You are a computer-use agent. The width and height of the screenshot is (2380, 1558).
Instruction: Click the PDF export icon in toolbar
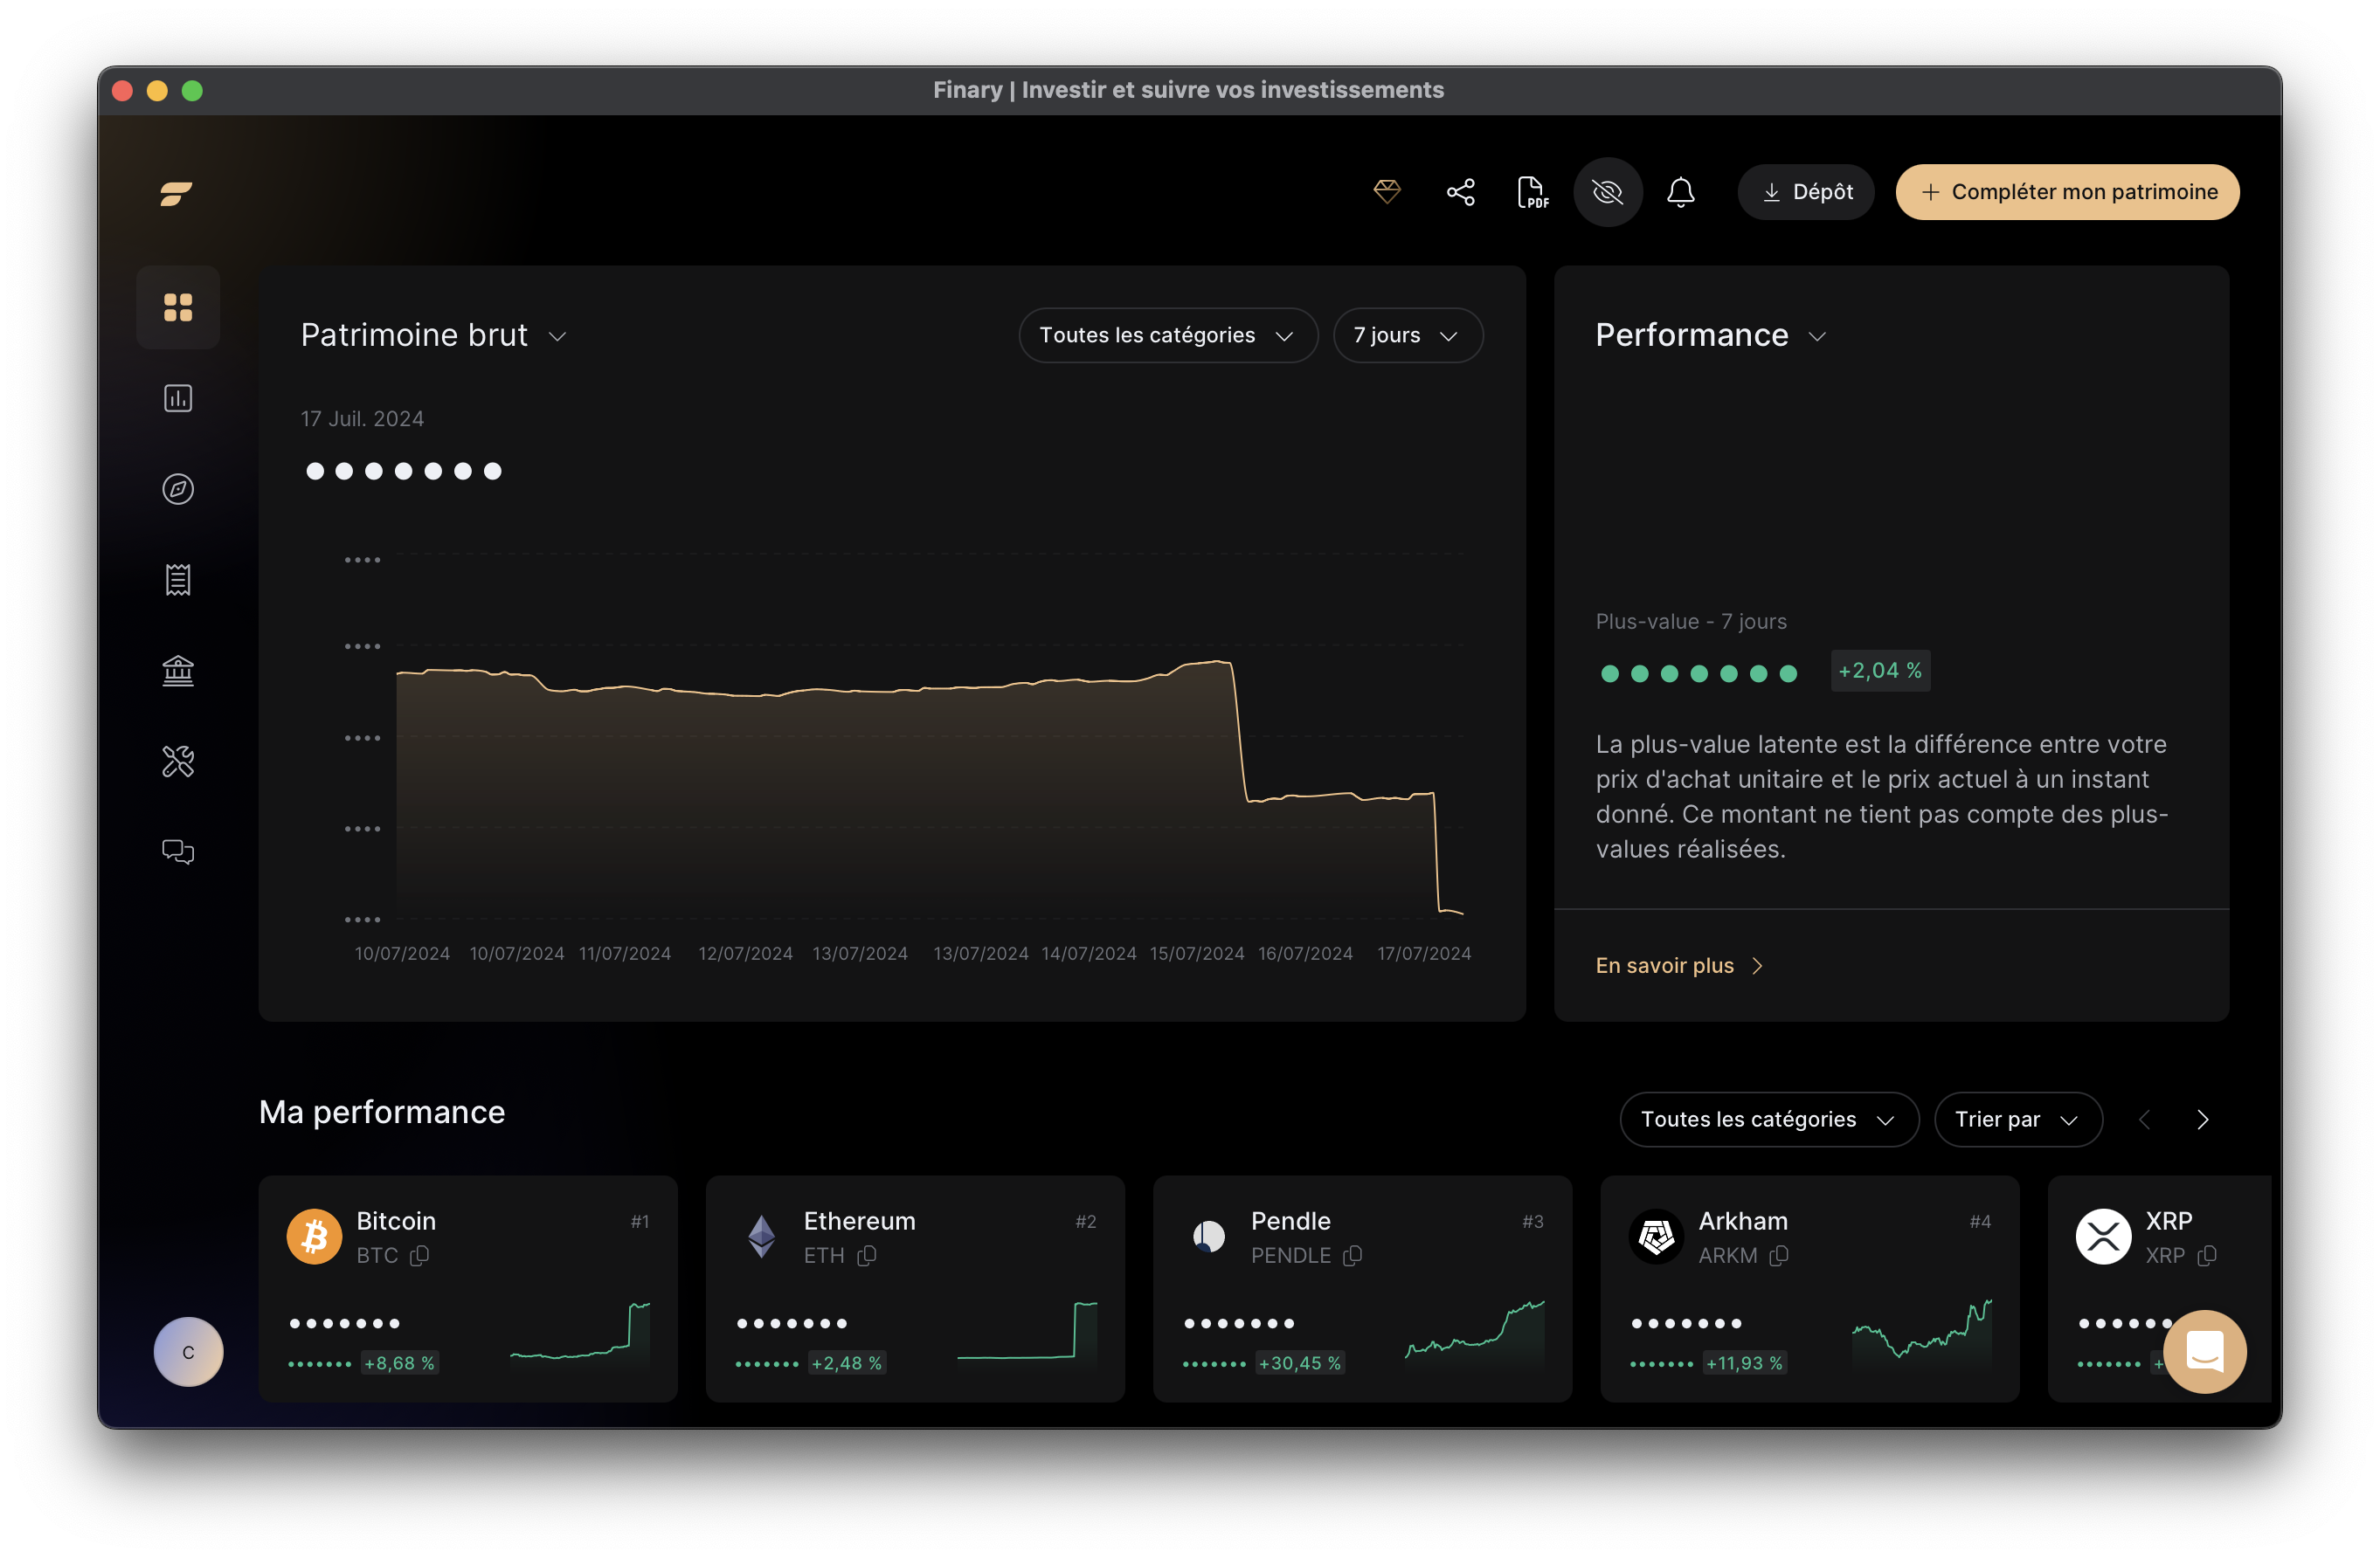point(1531,191)
